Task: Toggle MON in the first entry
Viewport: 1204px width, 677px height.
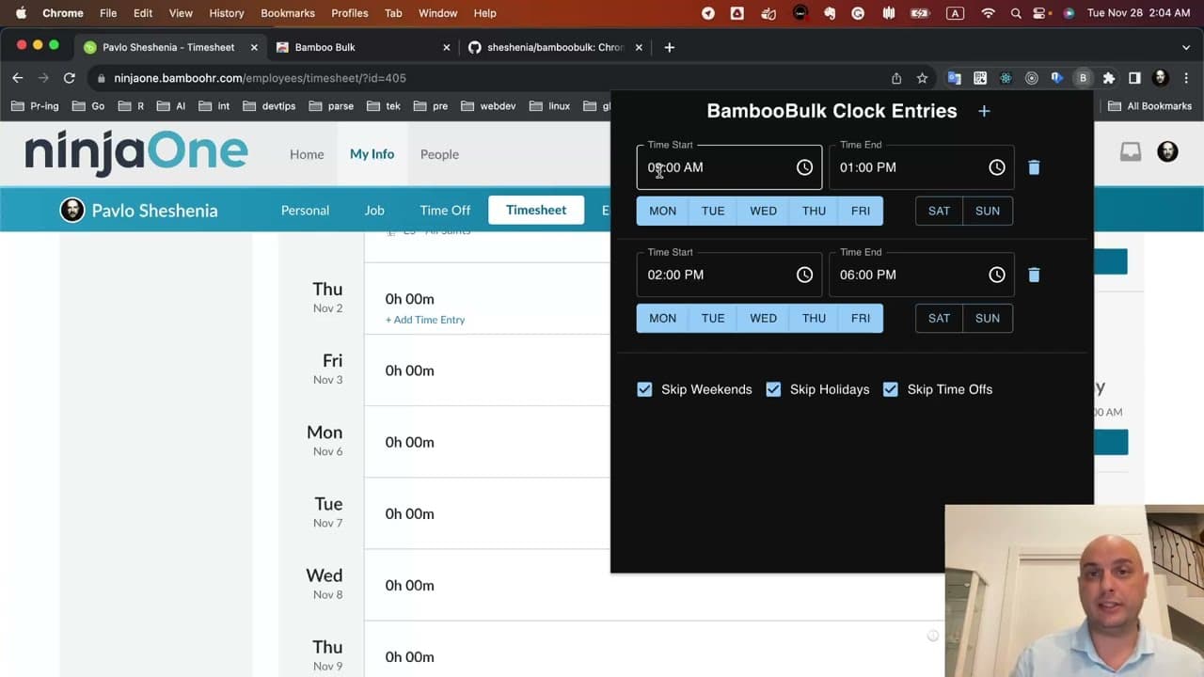Action: click(662, 211)
